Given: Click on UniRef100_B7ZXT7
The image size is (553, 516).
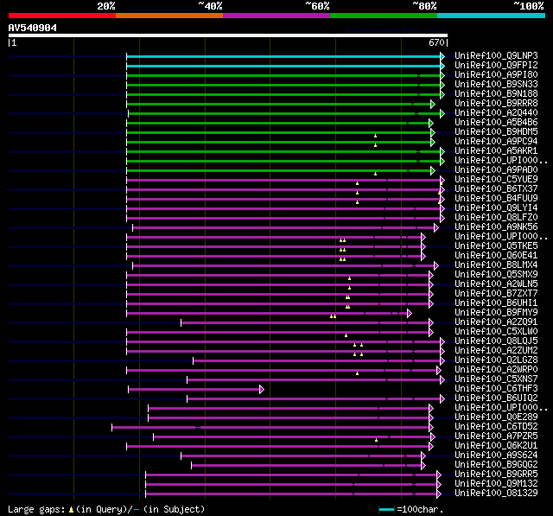Looking at the screenshot, I should point(496,294).
